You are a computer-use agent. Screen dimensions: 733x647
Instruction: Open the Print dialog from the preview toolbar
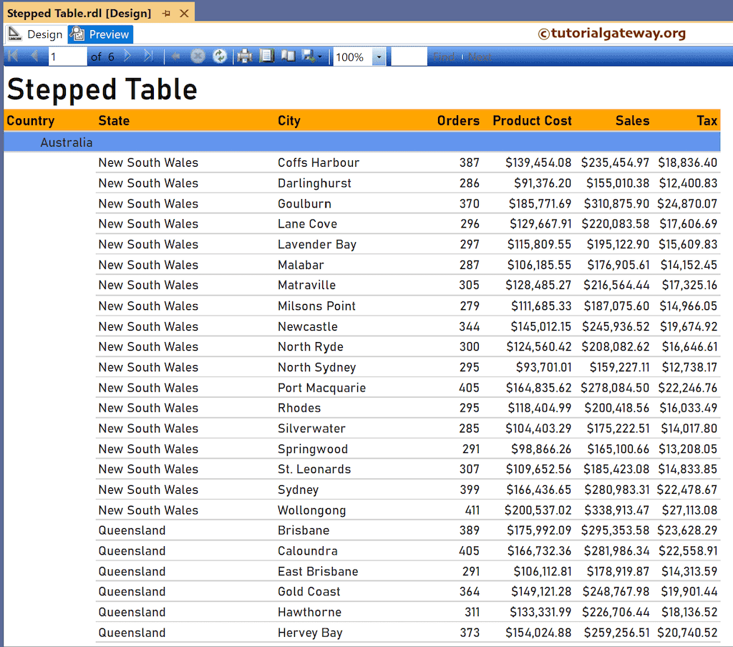pos(244,56)
